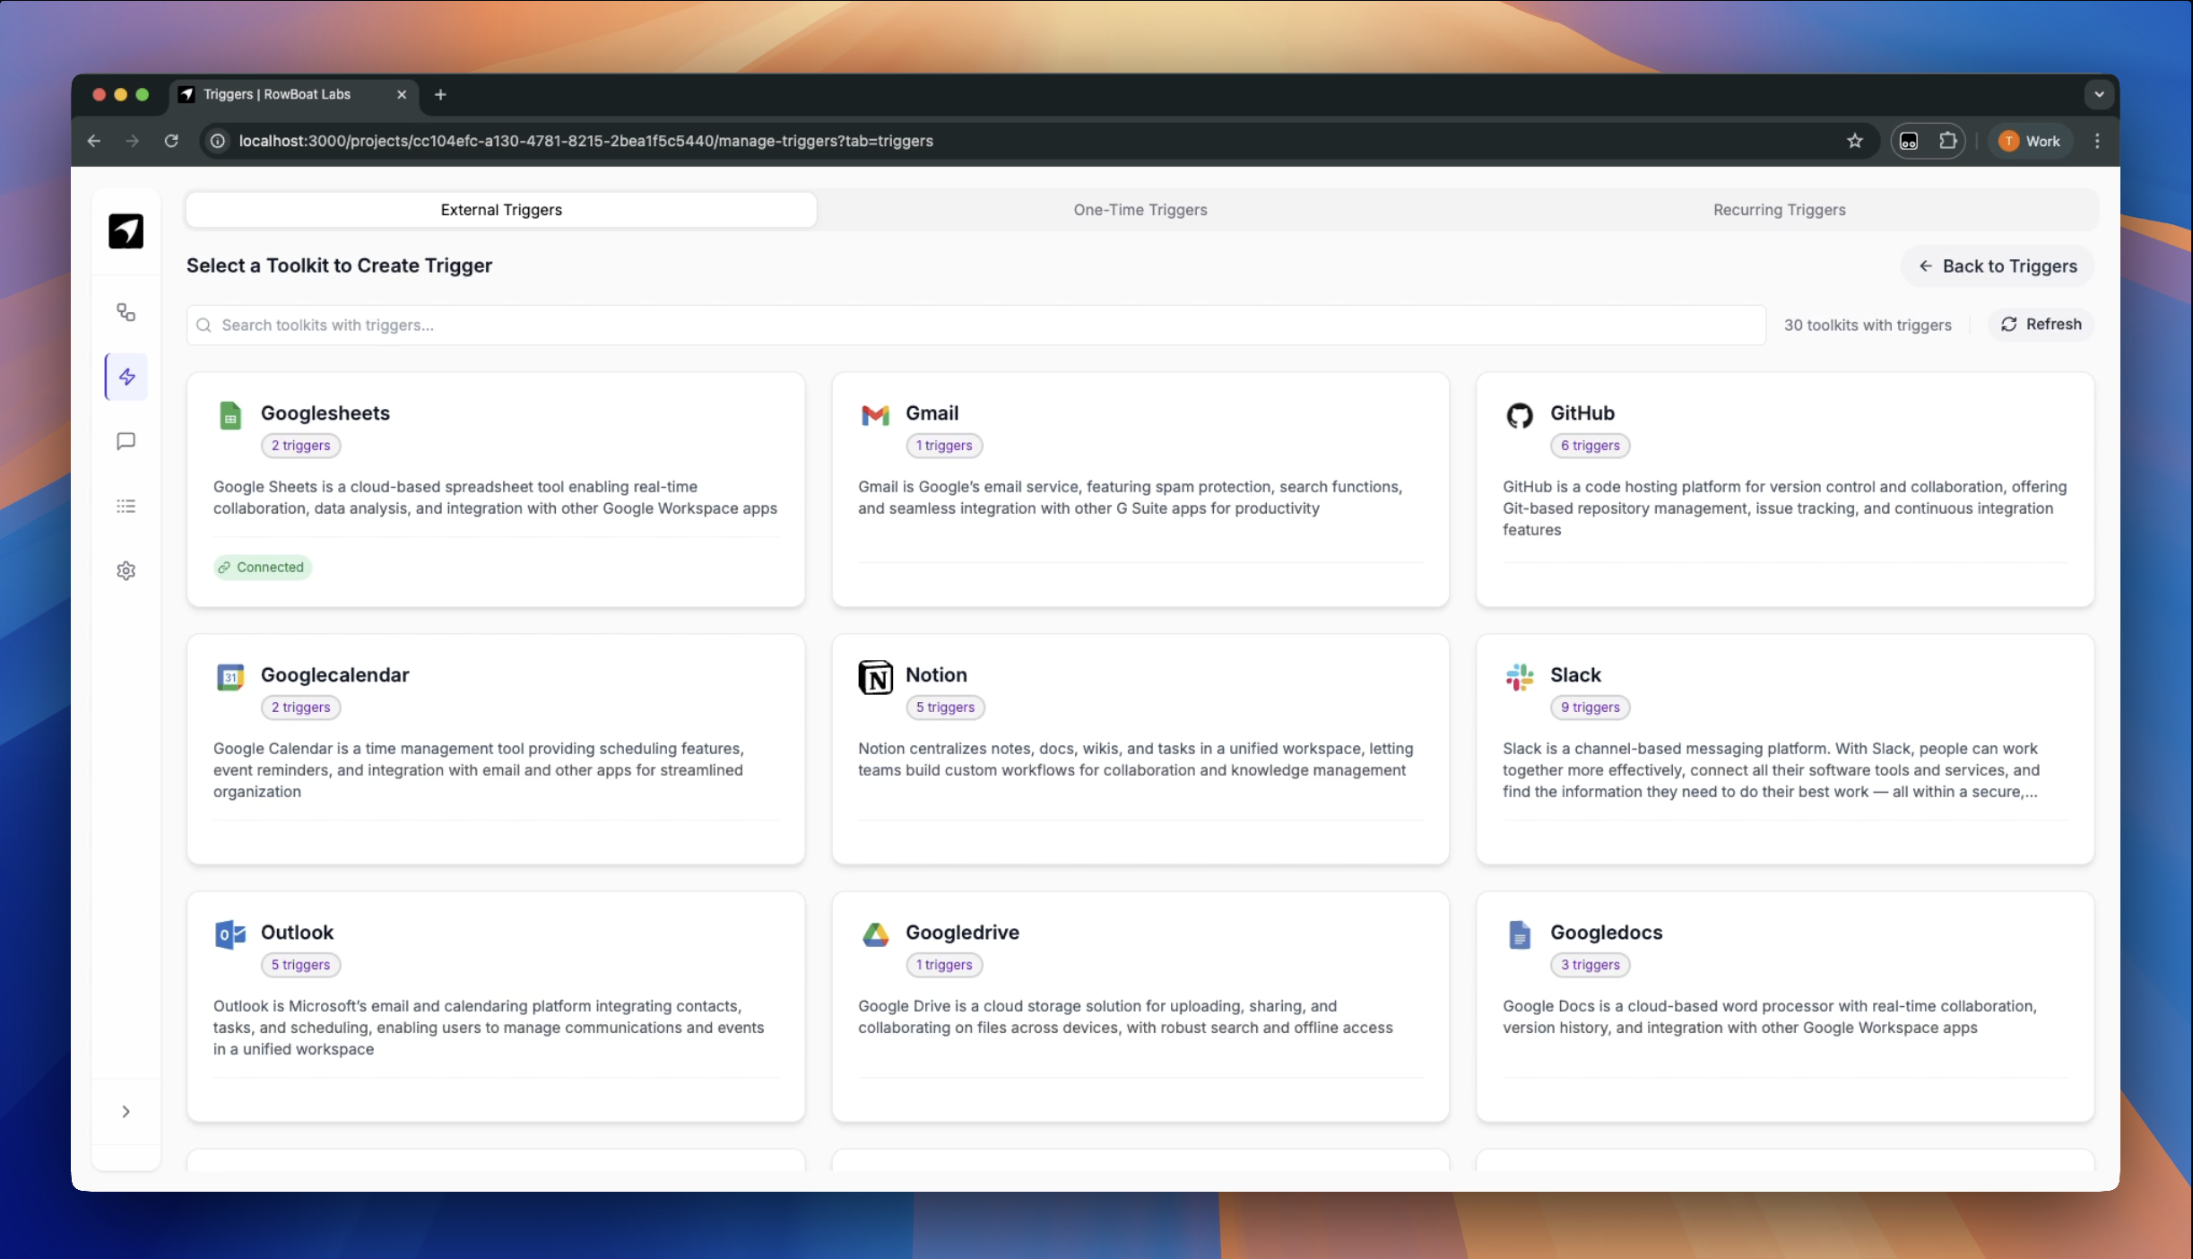Image resolution: width=2193 pixels, height=1259 pixels.
Task: Expand the sidebar with the chevron arrow
Action: (126, 1111)
